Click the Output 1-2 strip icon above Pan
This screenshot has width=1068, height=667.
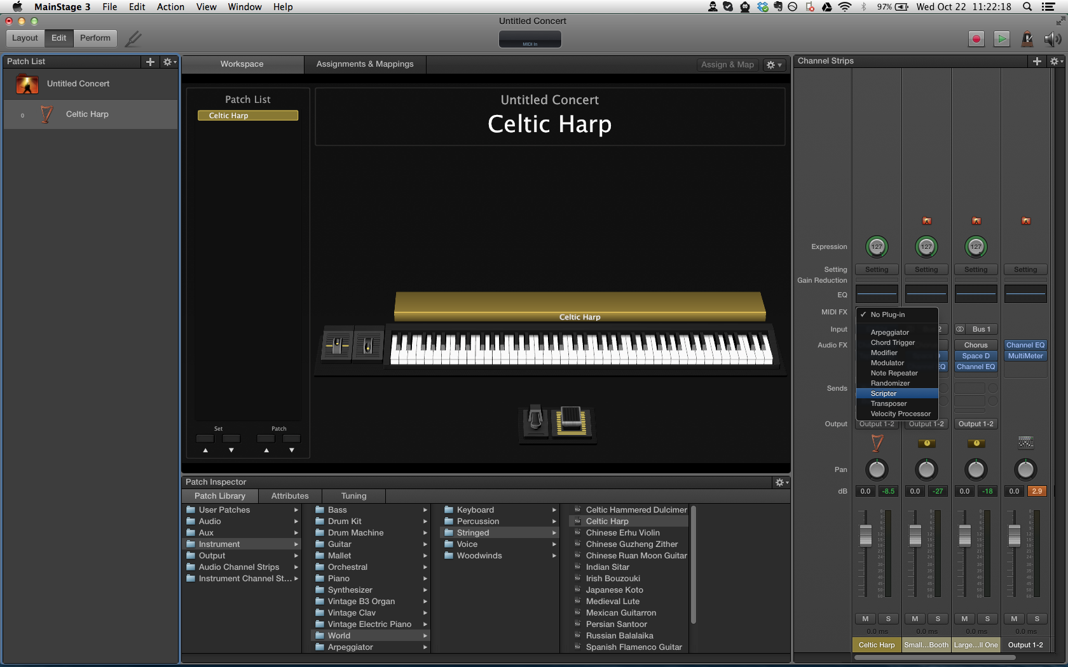click(x=1025, y=443)
